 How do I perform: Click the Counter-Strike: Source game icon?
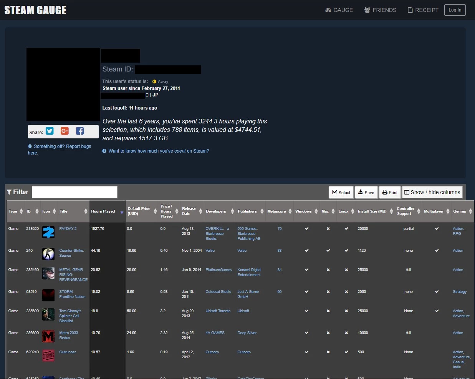[48, 254]
